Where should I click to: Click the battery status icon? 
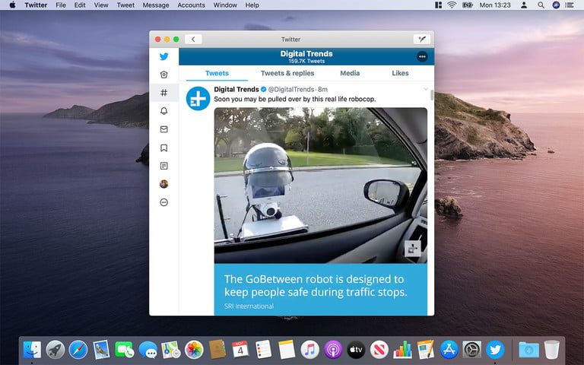pos(468,5)
